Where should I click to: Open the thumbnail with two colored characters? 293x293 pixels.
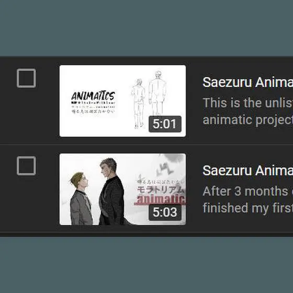122,189
